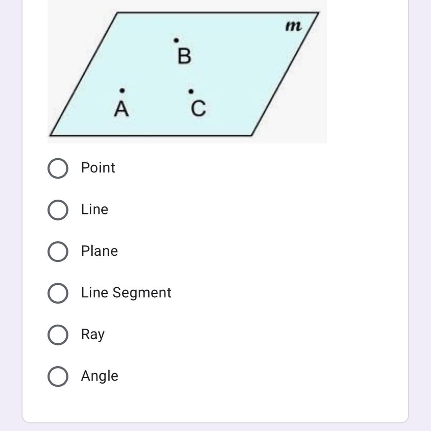
Task: Click the "Line" answer label text
Action: 94,209
